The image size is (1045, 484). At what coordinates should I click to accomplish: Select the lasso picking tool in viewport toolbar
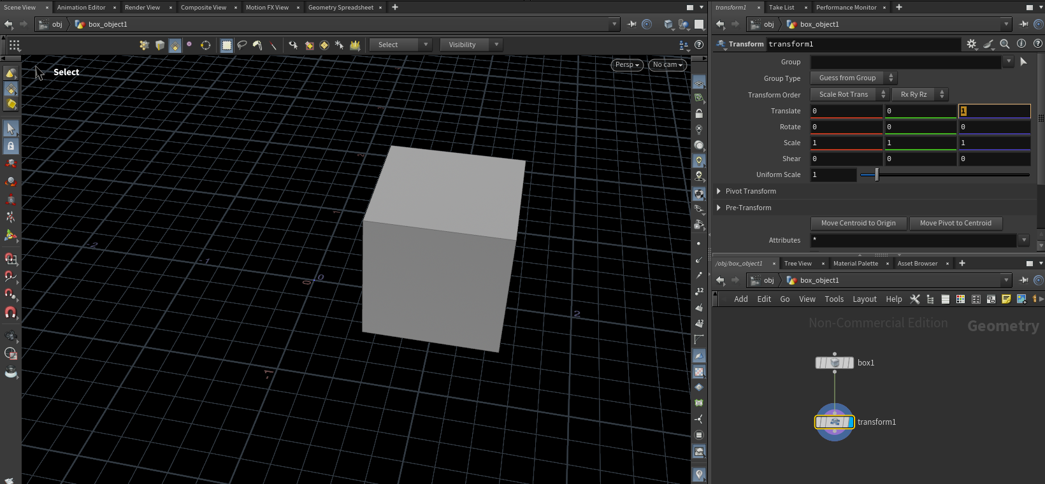point(242,45)
